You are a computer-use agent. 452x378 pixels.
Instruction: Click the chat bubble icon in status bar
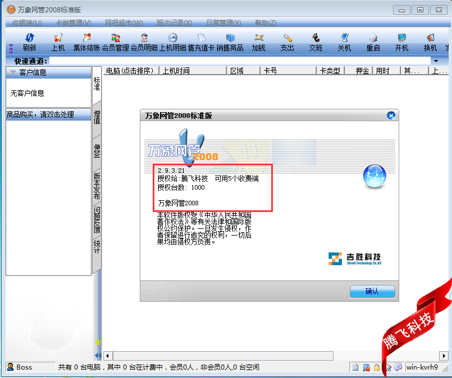pos(398,367)
